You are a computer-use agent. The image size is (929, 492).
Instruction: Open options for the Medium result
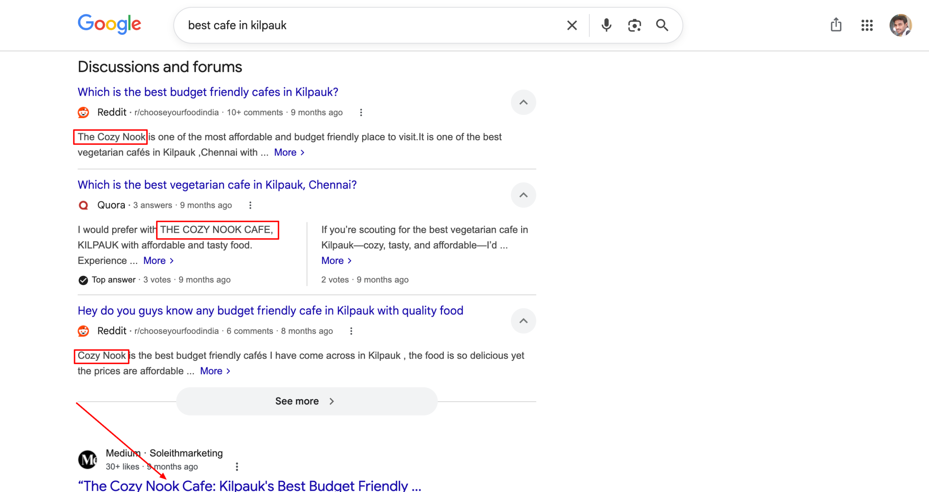coord(237,467)
